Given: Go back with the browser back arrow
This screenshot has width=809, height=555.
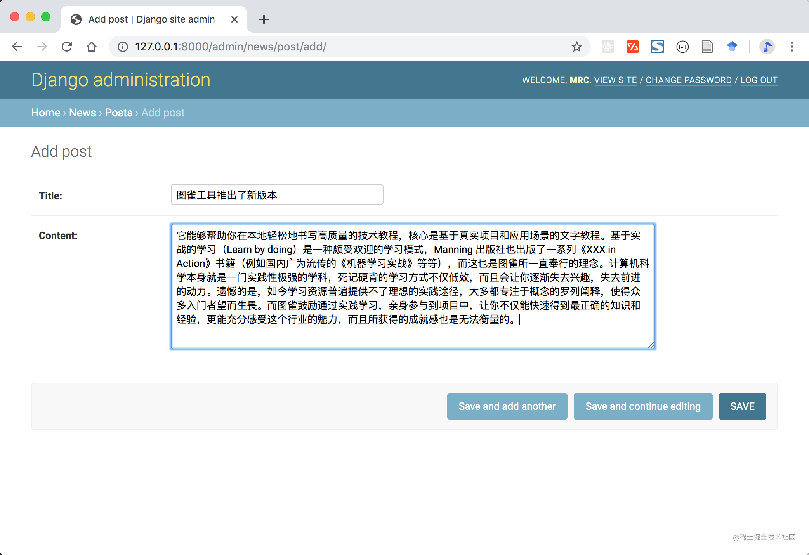Looking at the screenshot, I should point(17,47).
